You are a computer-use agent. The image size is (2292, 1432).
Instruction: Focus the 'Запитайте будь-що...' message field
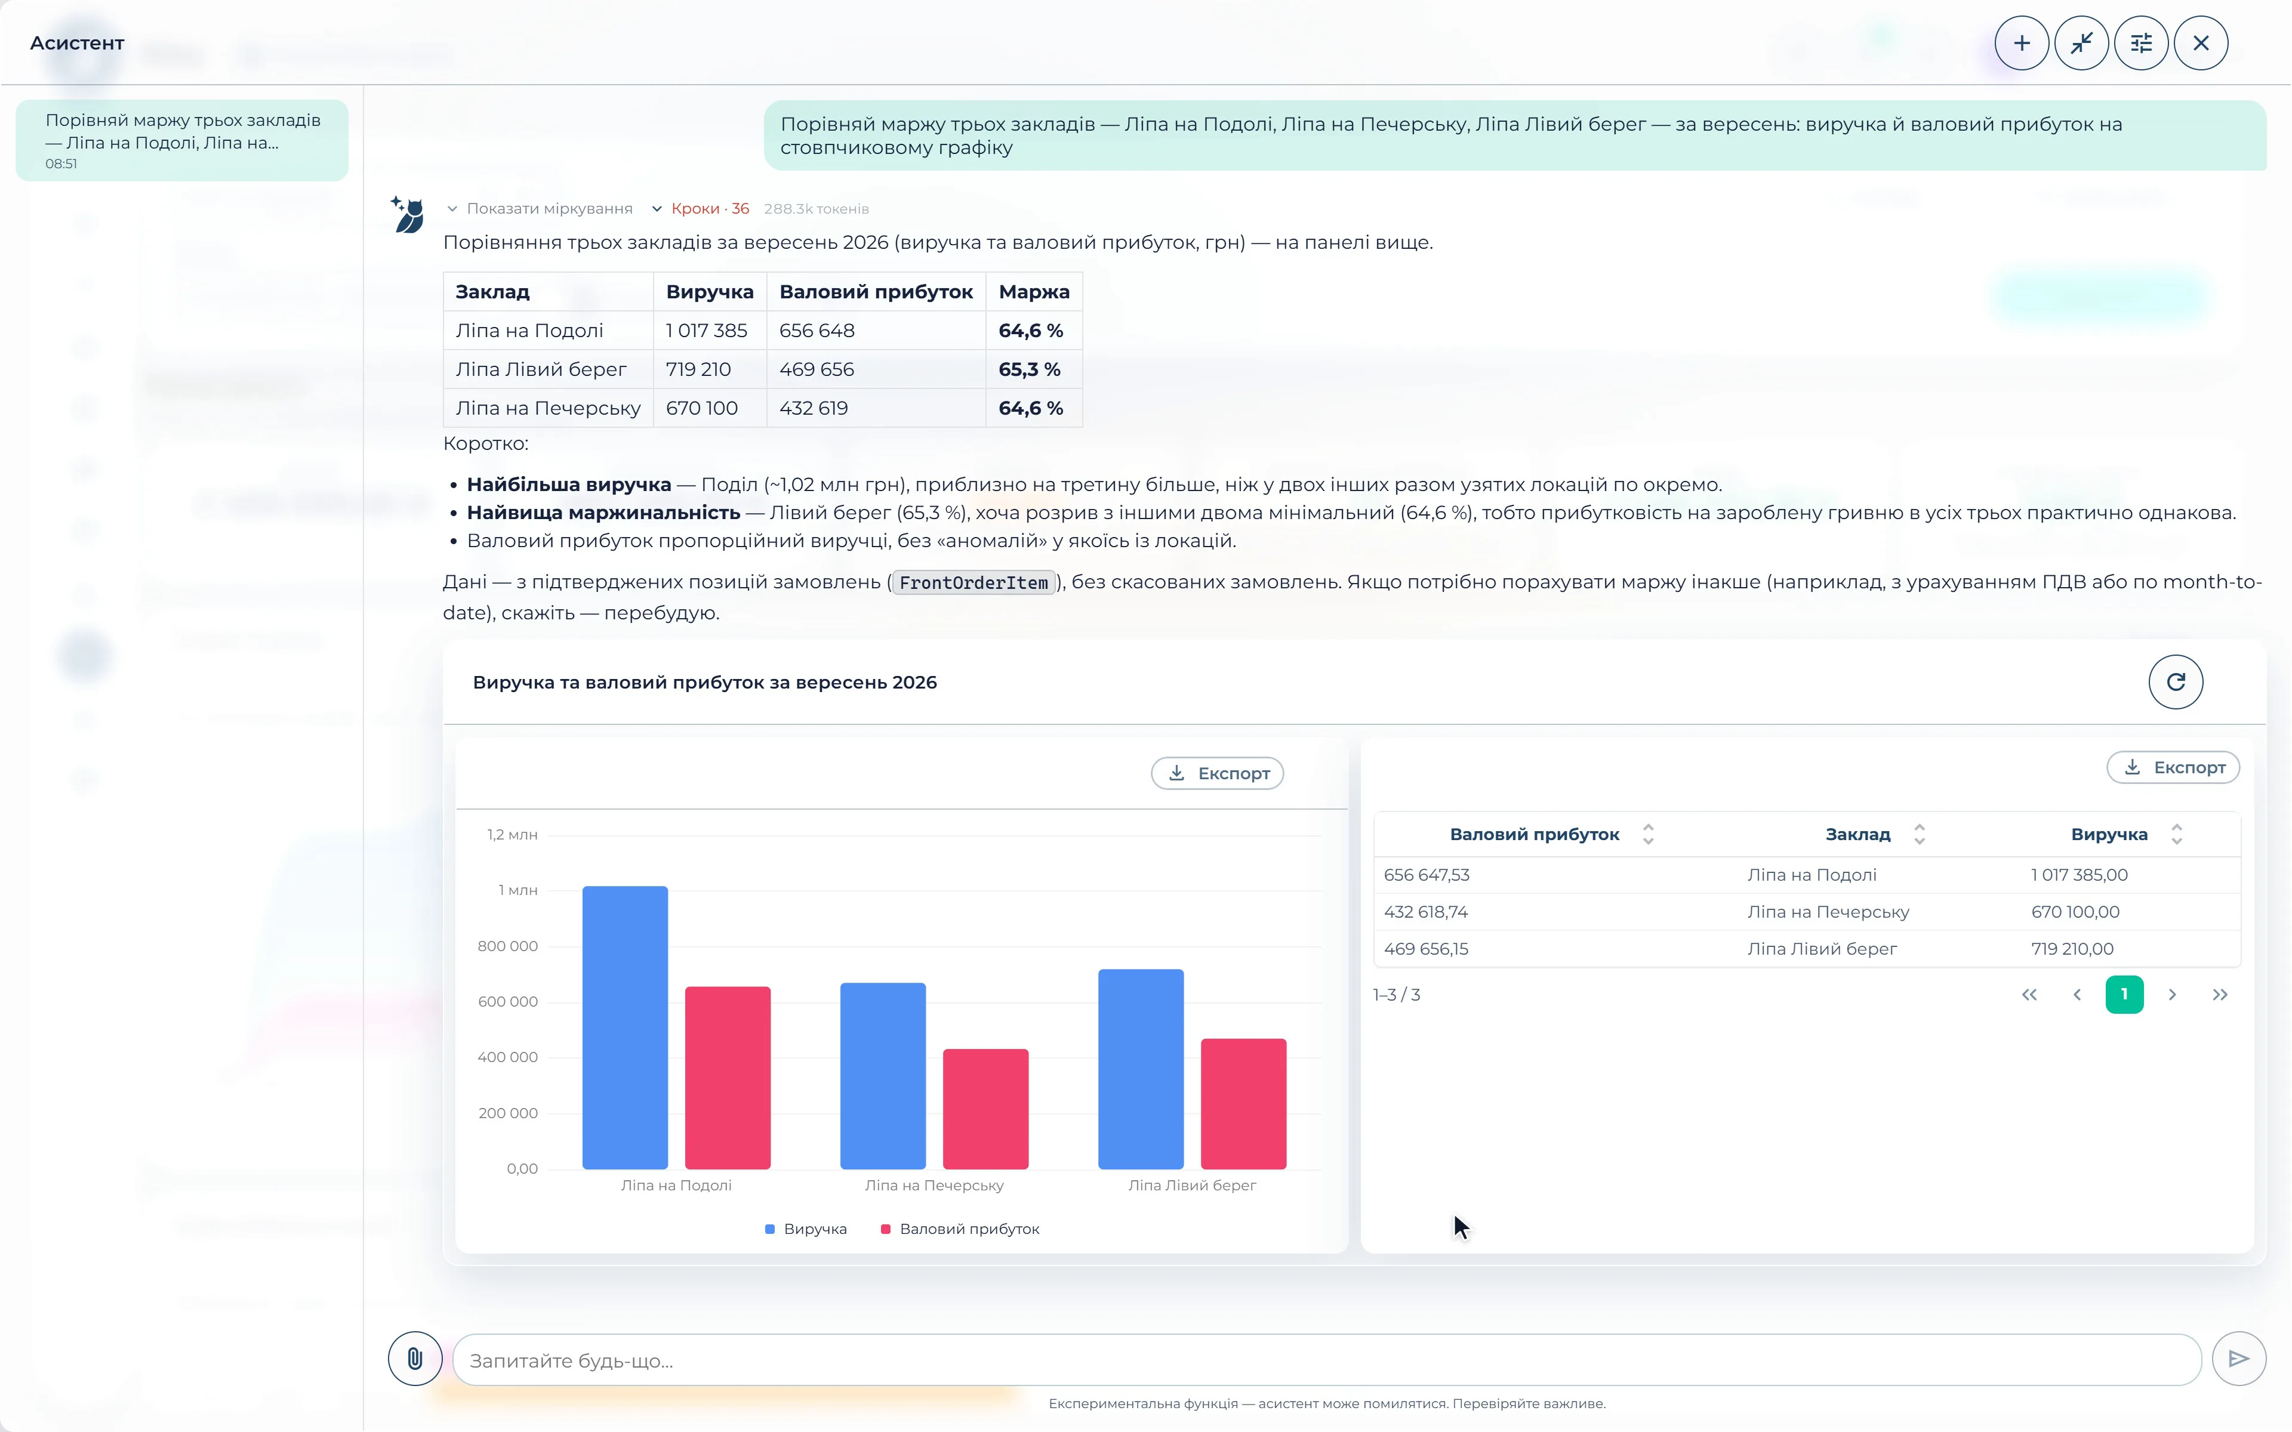tap(1326, 1360)
